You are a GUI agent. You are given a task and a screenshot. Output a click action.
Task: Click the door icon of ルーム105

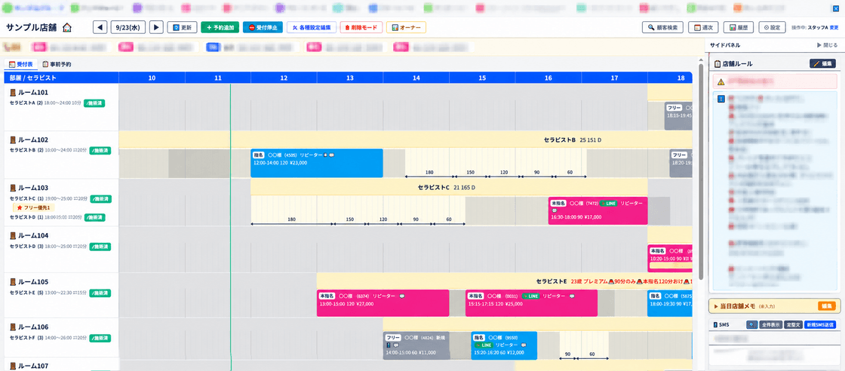point(13,282)
